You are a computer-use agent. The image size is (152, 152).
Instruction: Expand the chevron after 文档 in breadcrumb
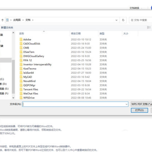point(33,20)
